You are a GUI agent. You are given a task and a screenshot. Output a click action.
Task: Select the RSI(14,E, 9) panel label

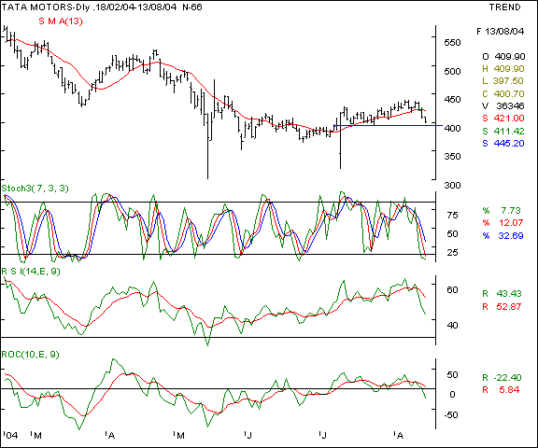pyautogui.click(x=31, y=272)
